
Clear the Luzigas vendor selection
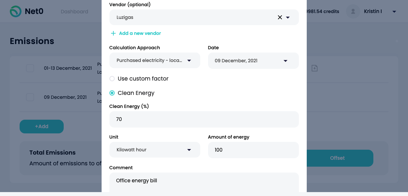coord(280,18)
